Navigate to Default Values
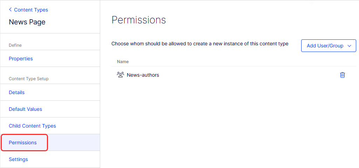 pyautogui.click(x=25, y=109)
